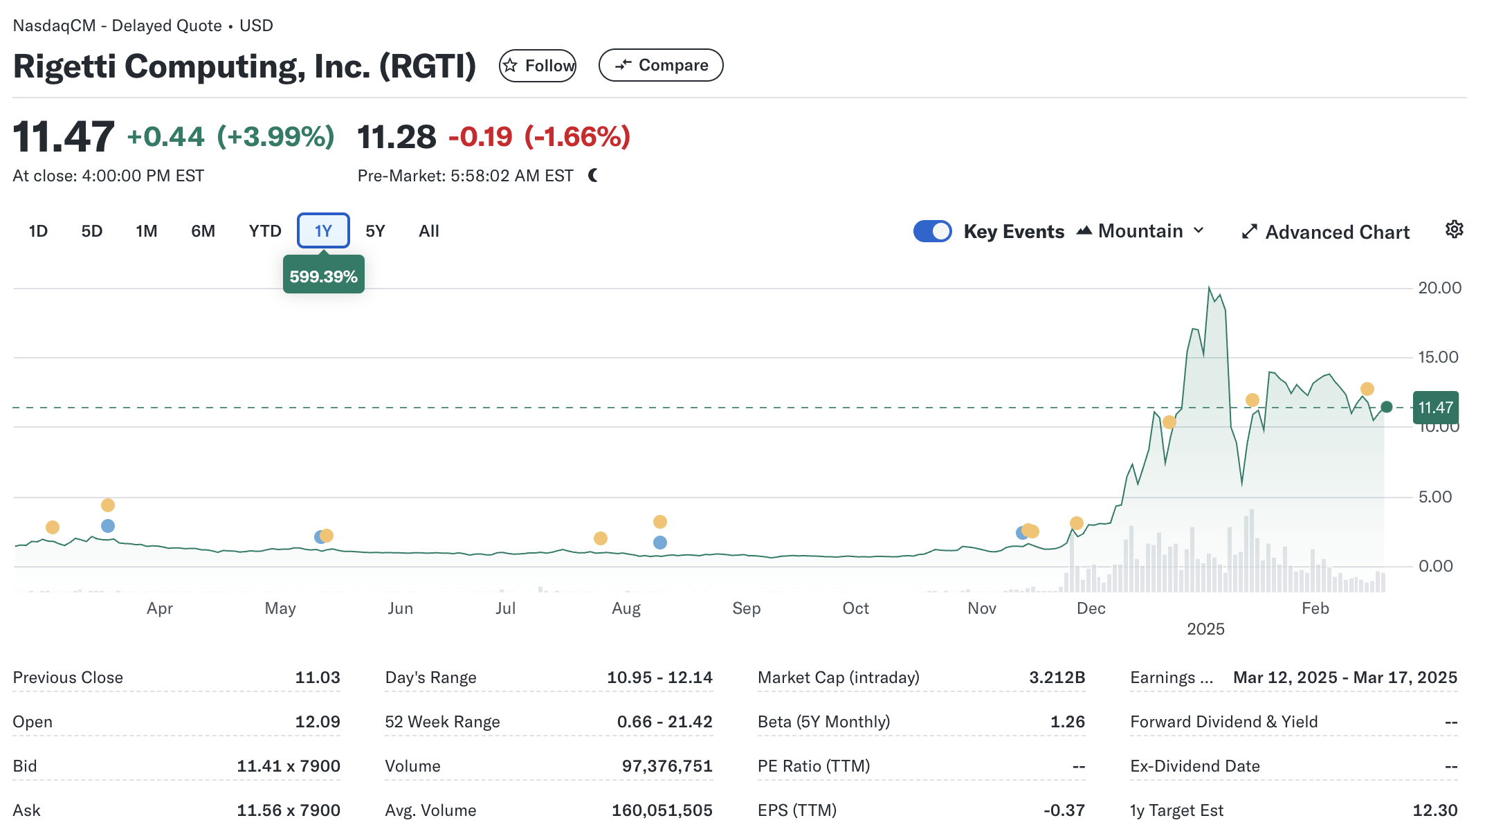
Task: Select the YTD range
Action: tap(265, 231)
